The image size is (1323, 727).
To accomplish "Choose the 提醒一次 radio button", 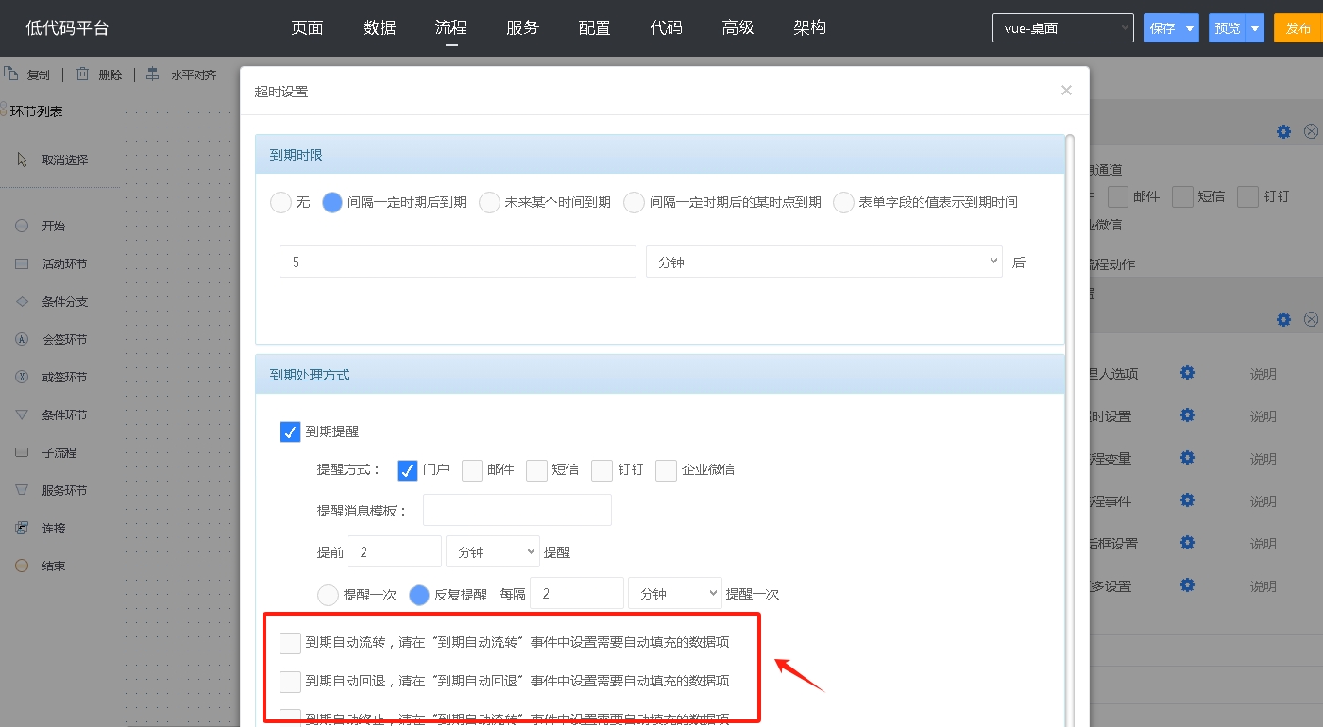I will pos(328,595).
